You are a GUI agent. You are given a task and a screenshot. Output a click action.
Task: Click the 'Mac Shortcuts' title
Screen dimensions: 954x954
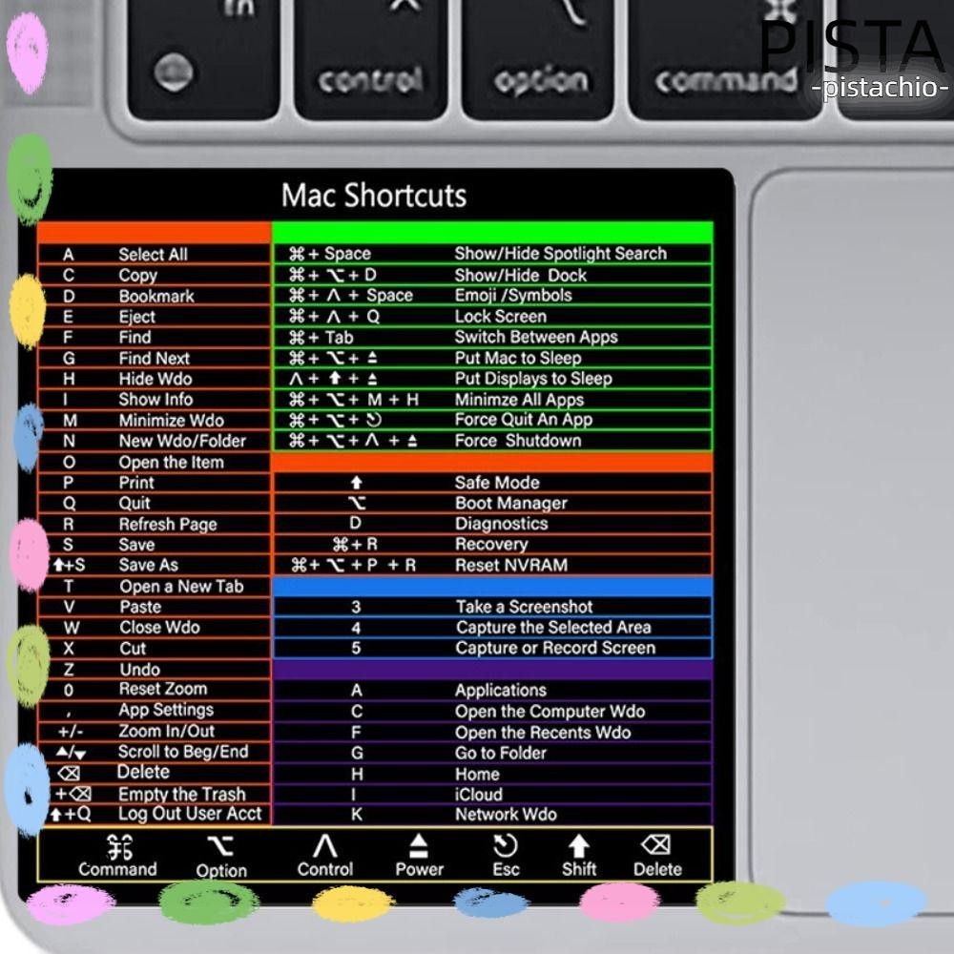pos(374,196)
